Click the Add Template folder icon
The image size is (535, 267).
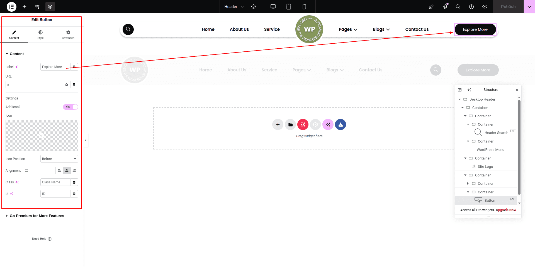click(x=290, y=124)
